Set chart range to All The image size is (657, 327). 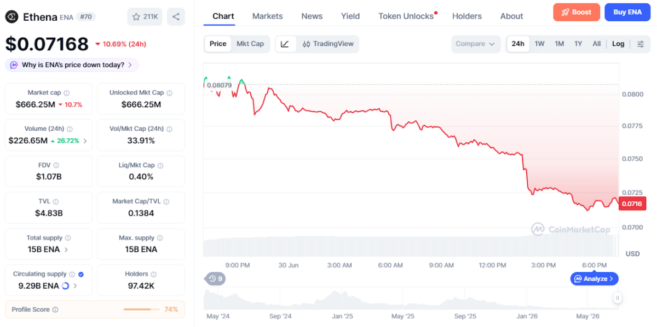[597, 44]
